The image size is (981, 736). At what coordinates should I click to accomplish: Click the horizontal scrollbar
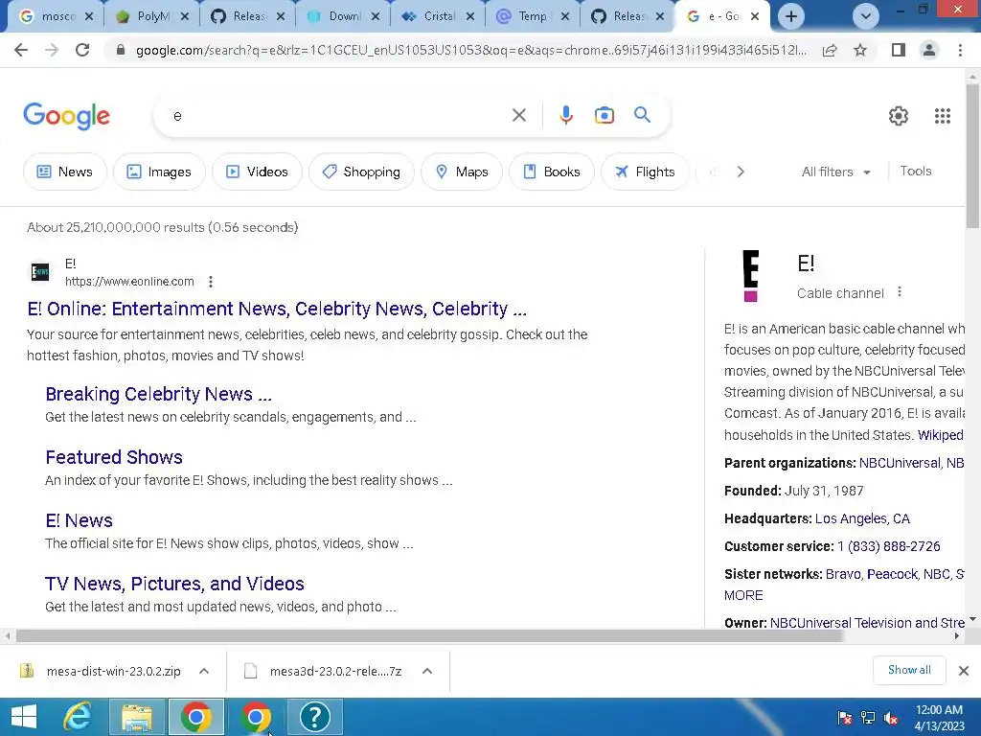click(428, 636)
